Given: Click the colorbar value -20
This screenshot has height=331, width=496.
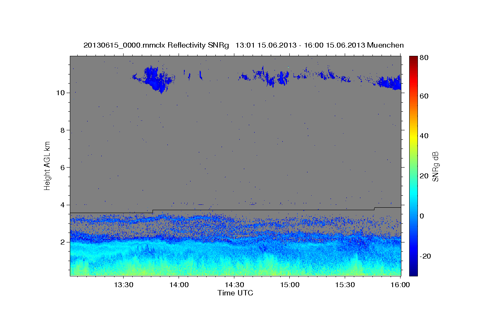Looking at the screenshot, I should point(426,256).
